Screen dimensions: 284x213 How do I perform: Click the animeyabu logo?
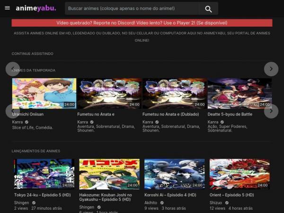[x=36, y=8]
